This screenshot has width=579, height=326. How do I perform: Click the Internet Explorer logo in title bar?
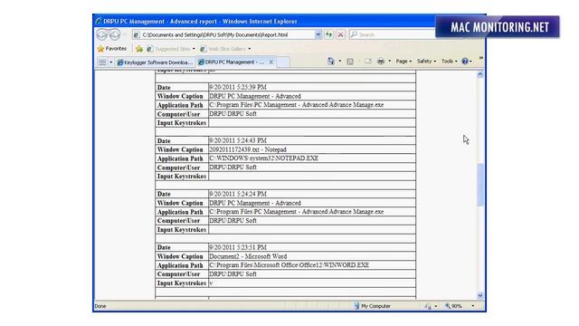click(x=99, y=21)
